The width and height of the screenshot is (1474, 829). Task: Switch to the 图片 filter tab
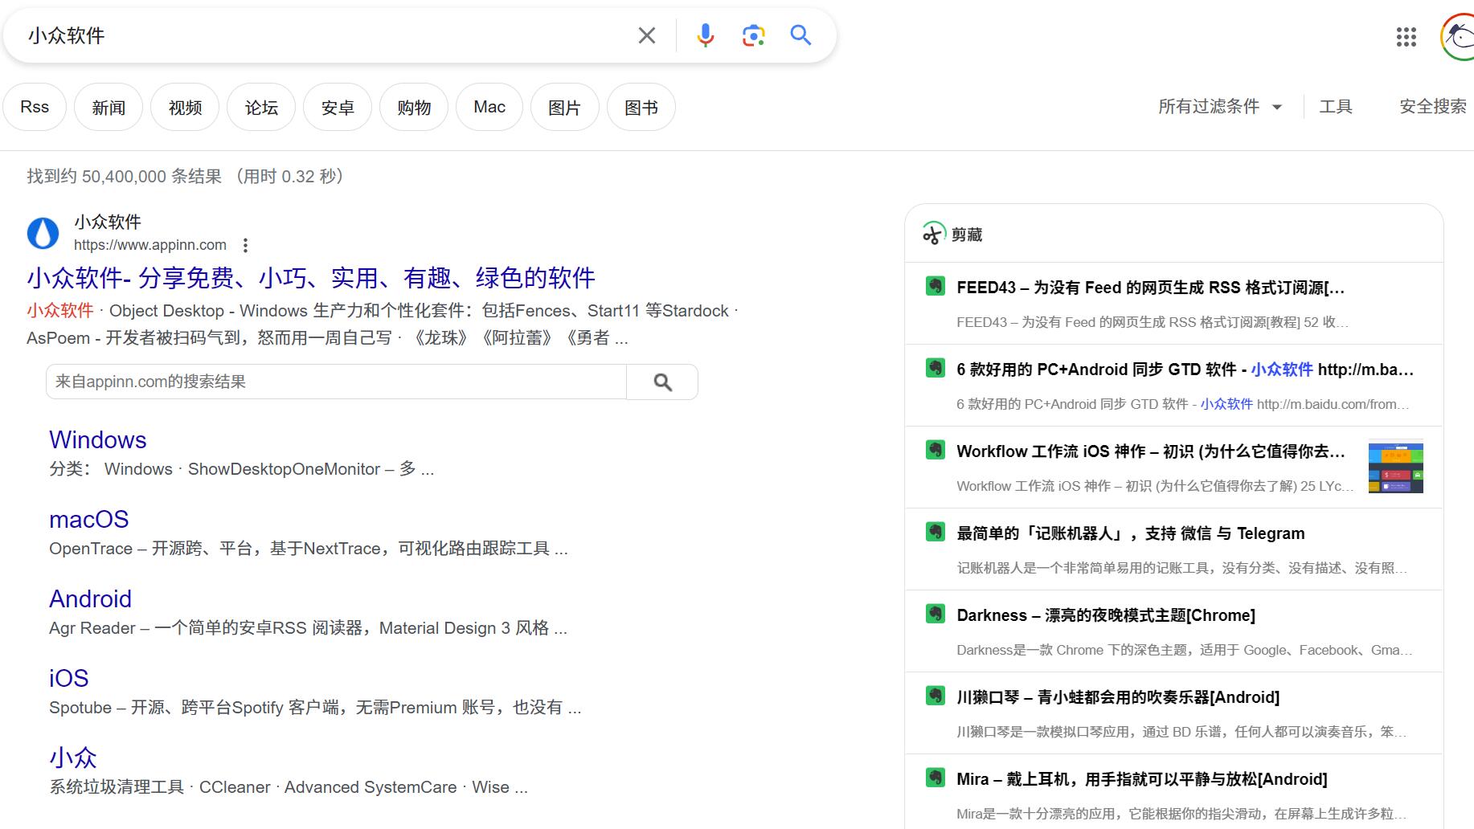point(564,108)
